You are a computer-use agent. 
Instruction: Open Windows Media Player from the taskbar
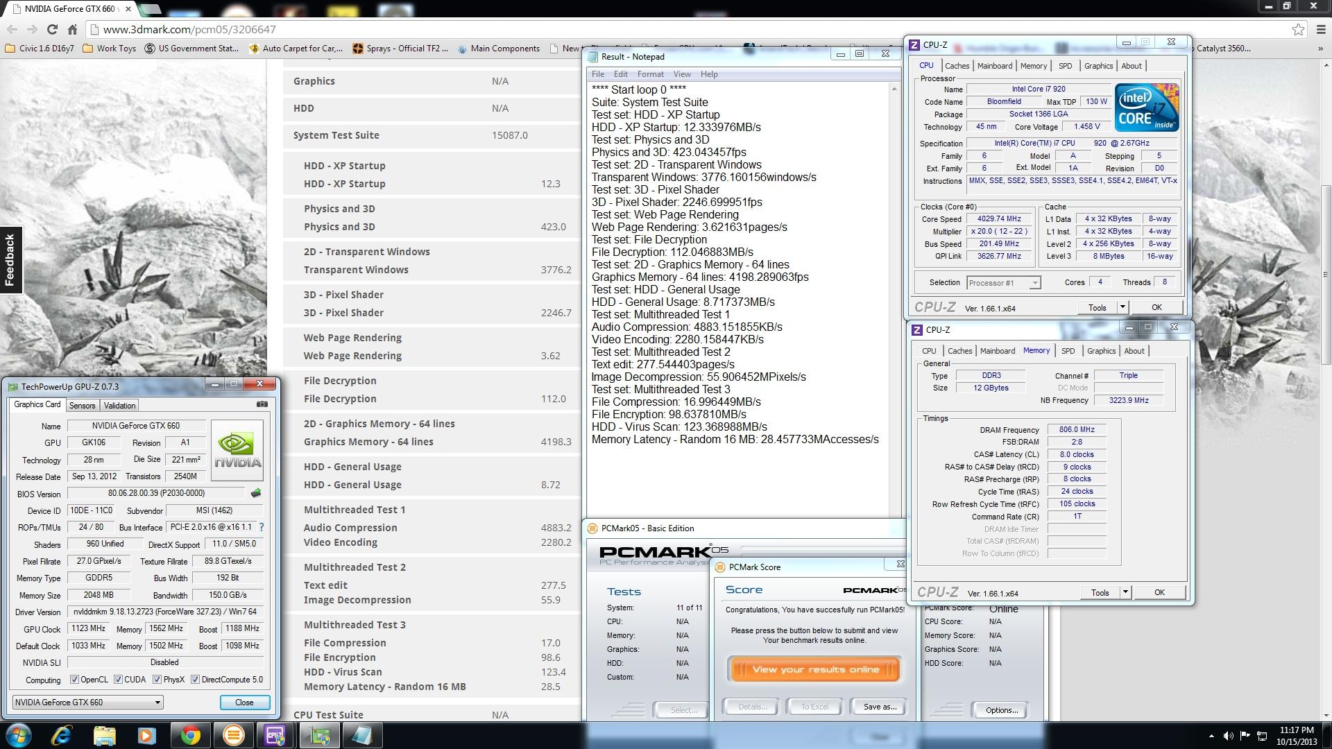[146, 735]
